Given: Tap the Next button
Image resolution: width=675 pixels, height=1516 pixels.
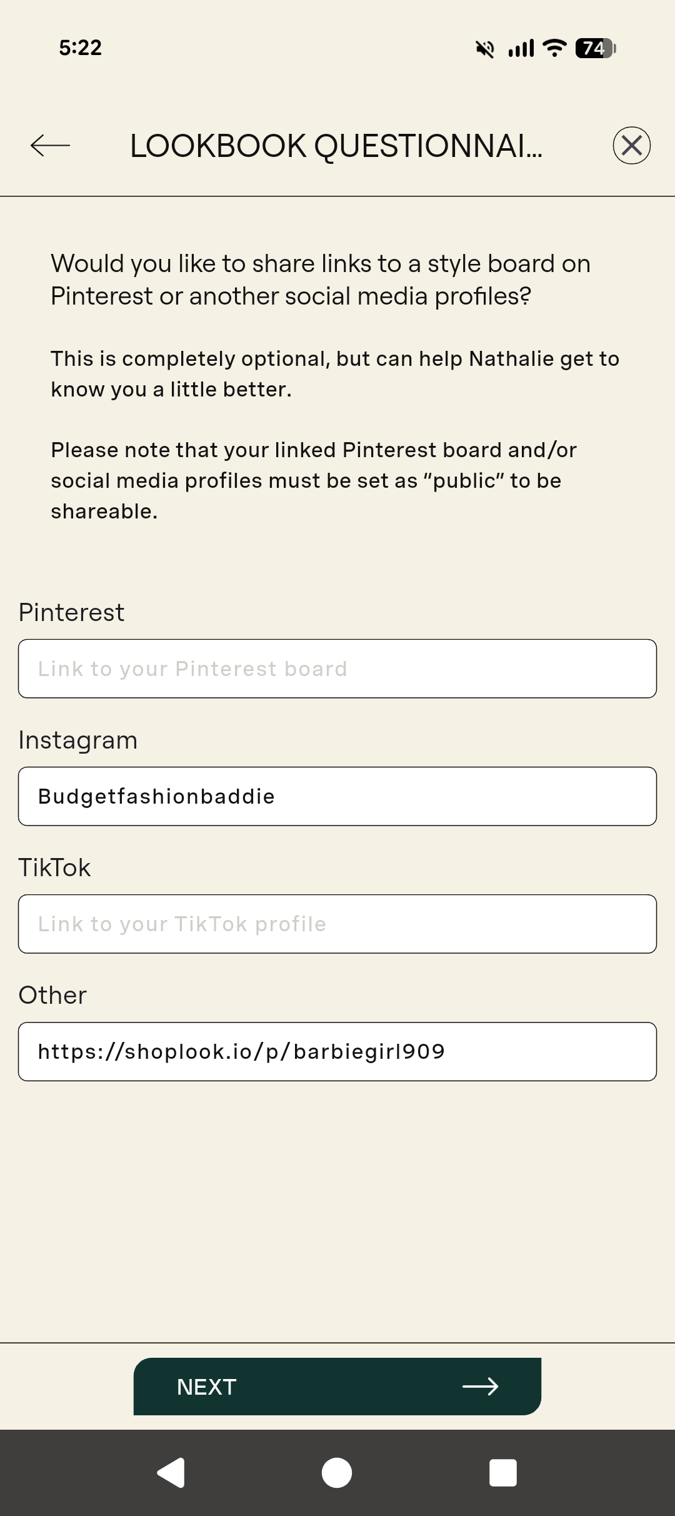Looking at the screenshot, I should 337,1387.
